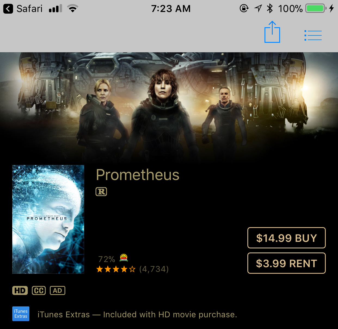Open the list menu icon
Viewport: 338px width, 329px height.
[x=313, y=35]
